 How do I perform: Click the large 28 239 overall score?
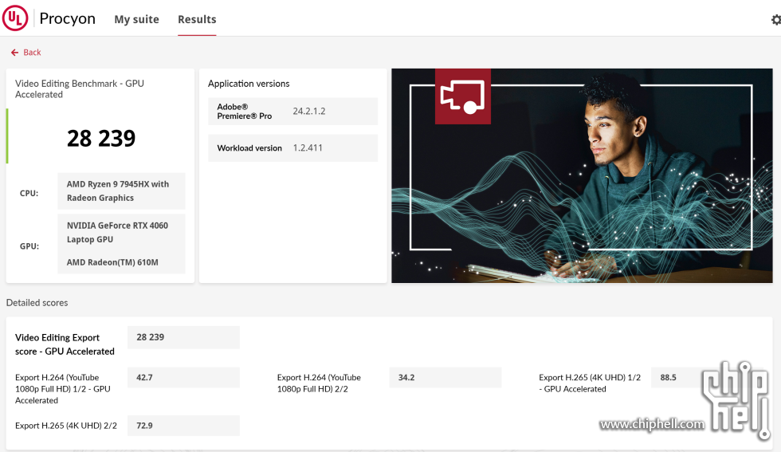(101, 138)
